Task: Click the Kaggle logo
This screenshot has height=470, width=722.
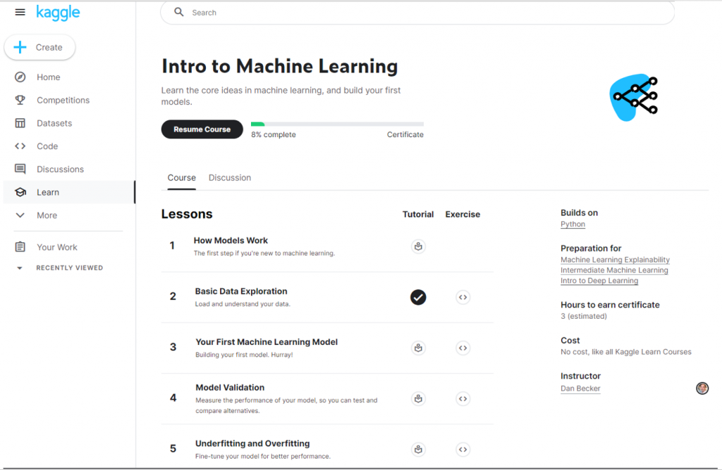Action: (x=58, y=13)
